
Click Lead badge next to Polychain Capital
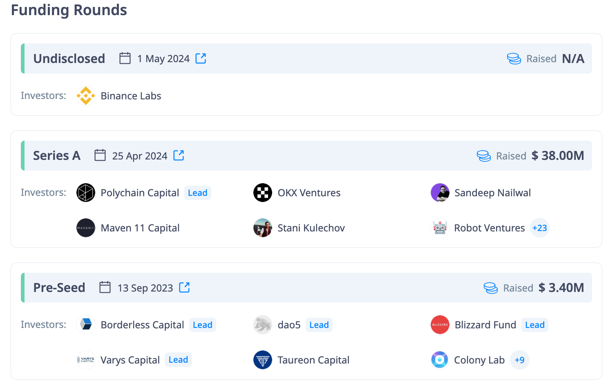point(198,193)
